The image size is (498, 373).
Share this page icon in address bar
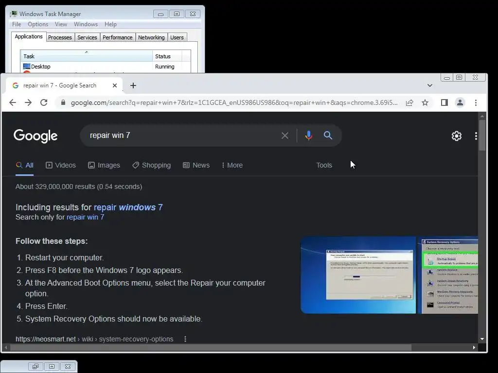409,102
